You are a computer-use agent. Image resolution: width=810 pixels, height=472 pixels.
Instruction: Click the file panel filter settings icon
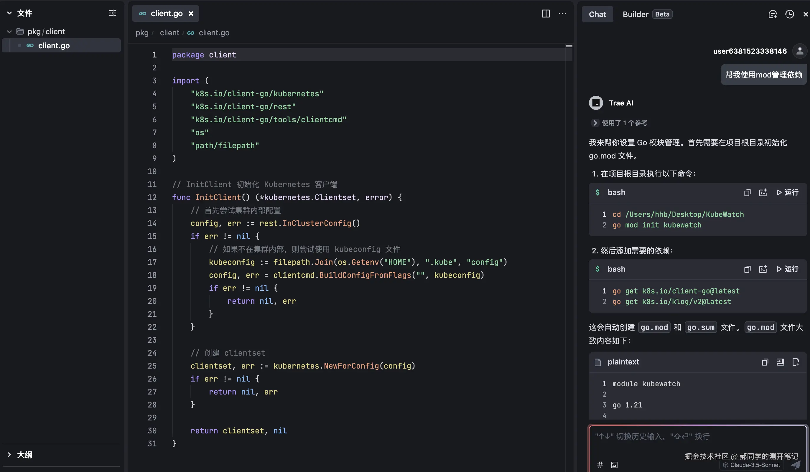113,13
